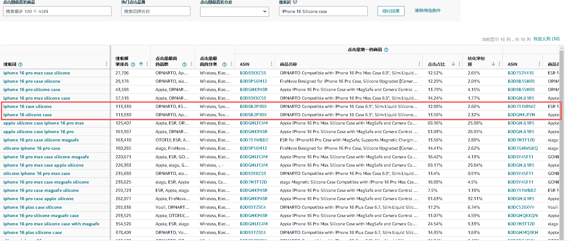Click the search term field containing iPhone 16 Silicone case
Image resolution: width=570 pixels, height=241 pixels.
pyautogui.click(x=323, y=11)
